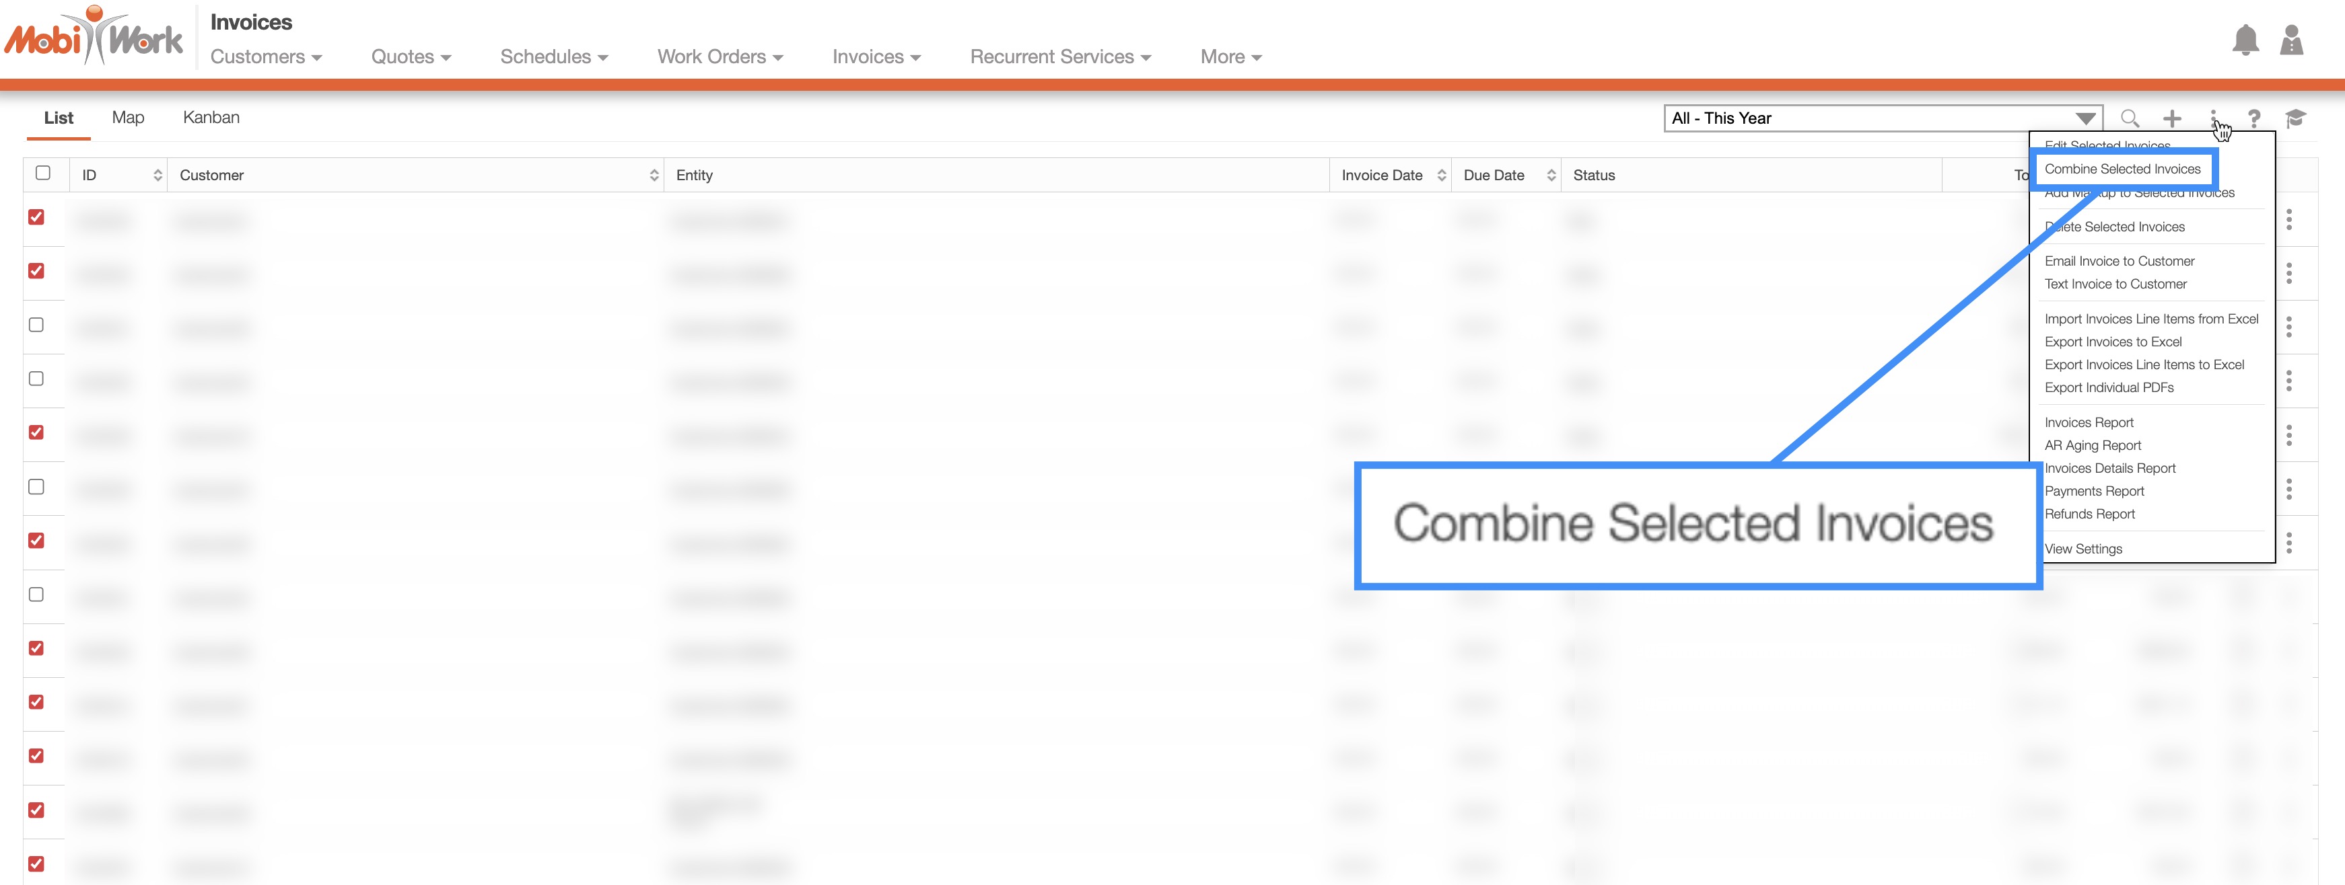Expand the Work Orders menu

click(719, 56)
